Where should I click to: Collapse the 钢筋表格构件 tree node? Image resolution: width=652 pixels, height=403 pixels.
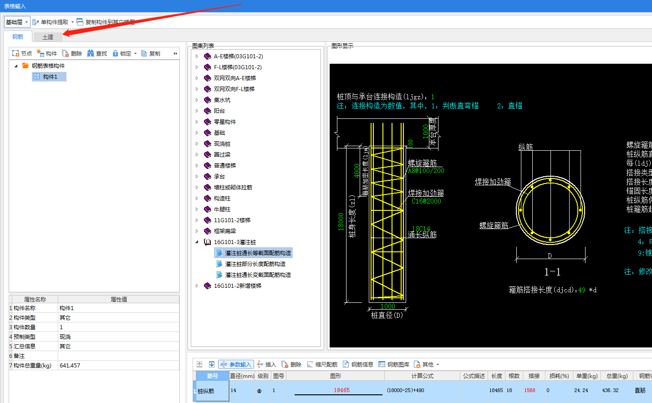tap(16, 66)
